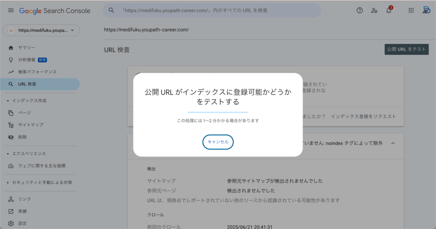Click the クロール section heading
436x229 pixels.
155,215
